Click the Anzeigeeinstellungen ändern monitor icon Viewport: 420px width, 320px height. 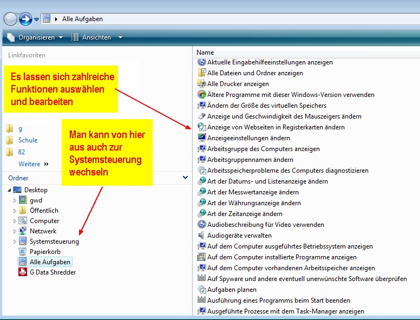(202, 138)
